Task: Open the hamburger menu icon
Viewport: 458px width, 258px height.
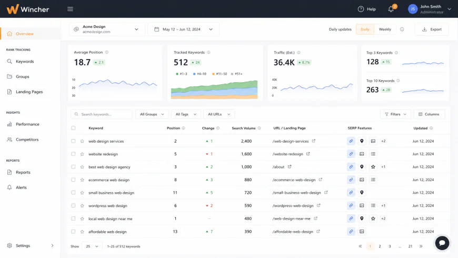Action: click(70, 9)
